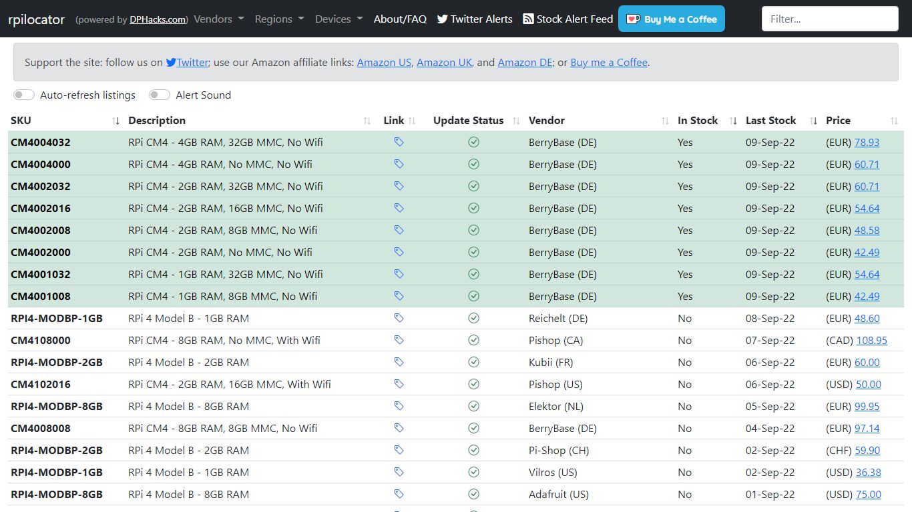Open the About/FAQ page
Viewport: 912px width, 512px height.
400,19
